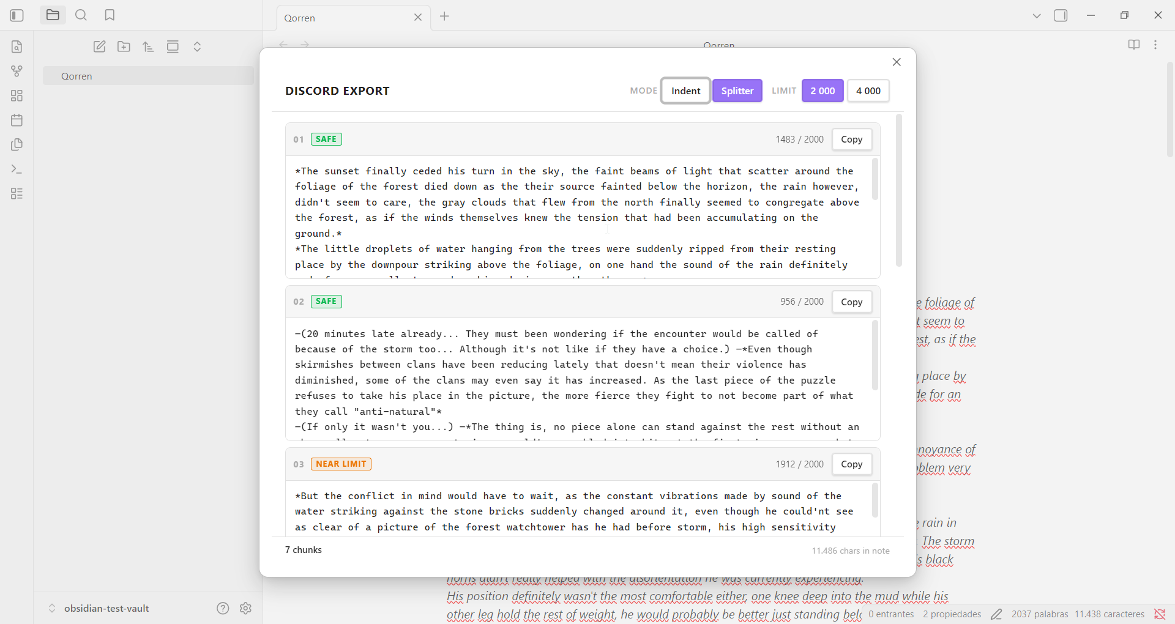This screenshot has height=624, width=1175.
Task: Set limit to 4 000
Action: (868, 91)
